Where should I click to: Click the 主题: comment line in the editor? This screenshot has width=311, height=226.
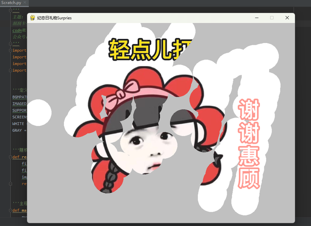click(18, 17)
